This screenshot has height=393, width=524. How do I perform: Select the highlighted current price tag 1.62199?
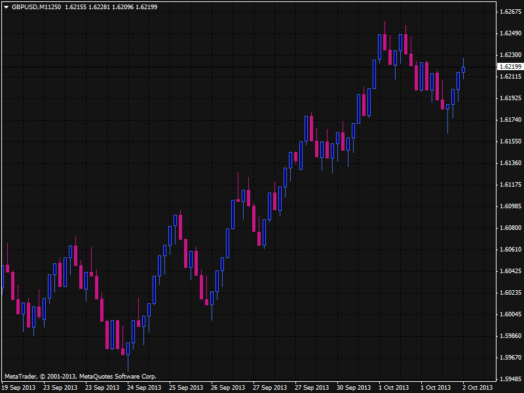coord(510,67)
